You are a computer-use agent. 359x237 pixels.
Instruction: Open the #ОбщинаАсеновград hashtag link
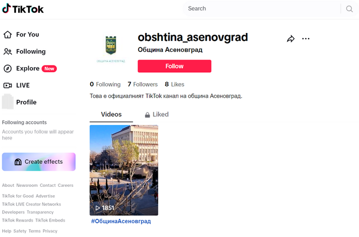coord(121,221)
